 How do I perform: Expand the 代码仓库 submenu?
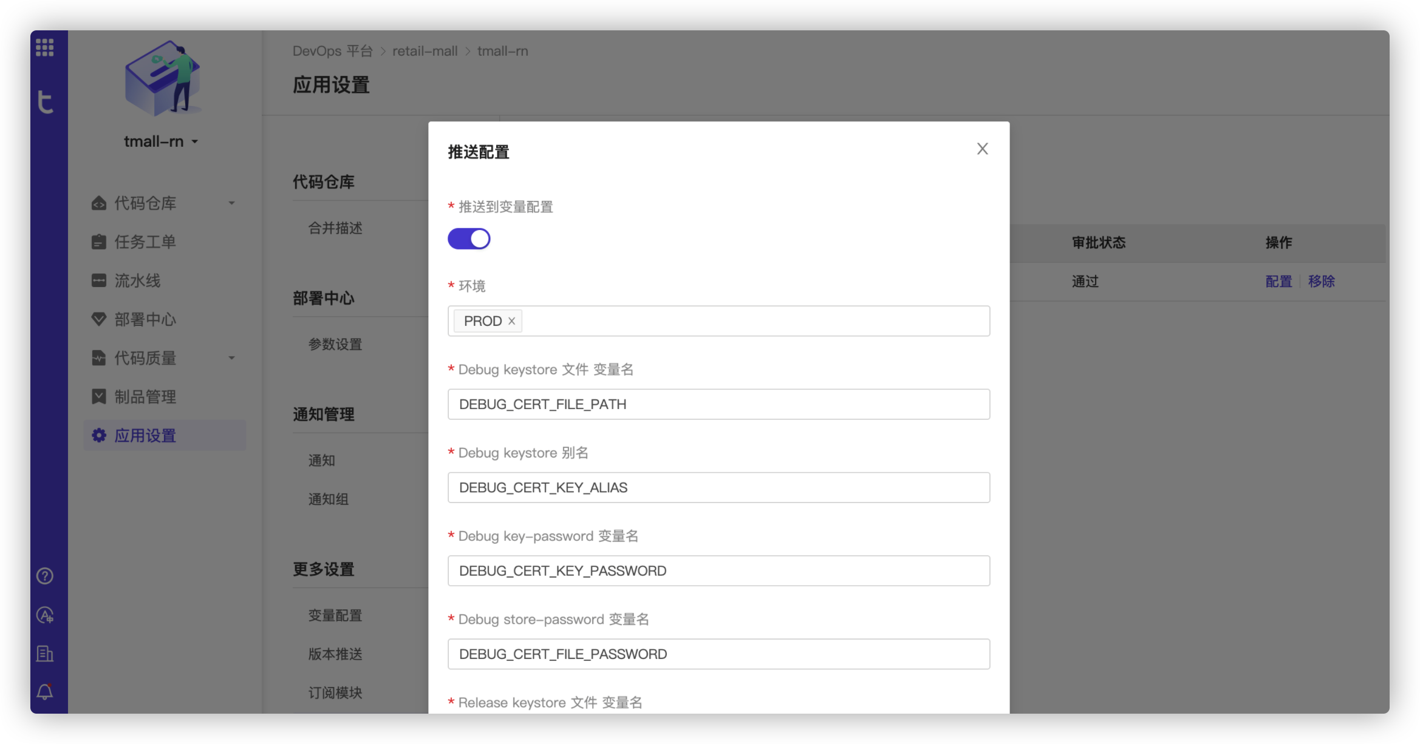(231, 203)
